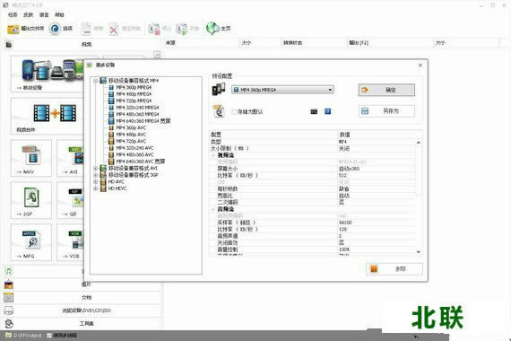The width and height of the screenshot is (511, 341).
Task: Click the 确定 button
Action: click(386, 90)
